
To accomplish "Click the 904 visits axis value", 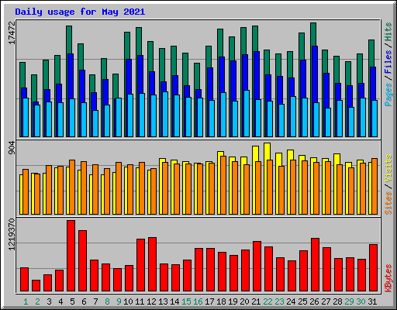I will click(12, 148).
